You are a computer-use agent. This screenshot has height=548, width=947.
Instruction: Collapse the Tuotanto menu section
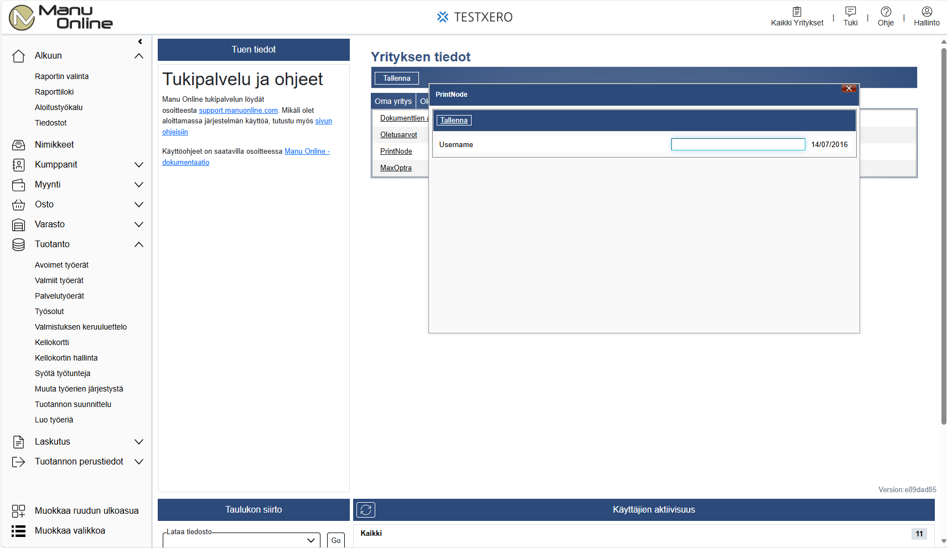[139, 244]
